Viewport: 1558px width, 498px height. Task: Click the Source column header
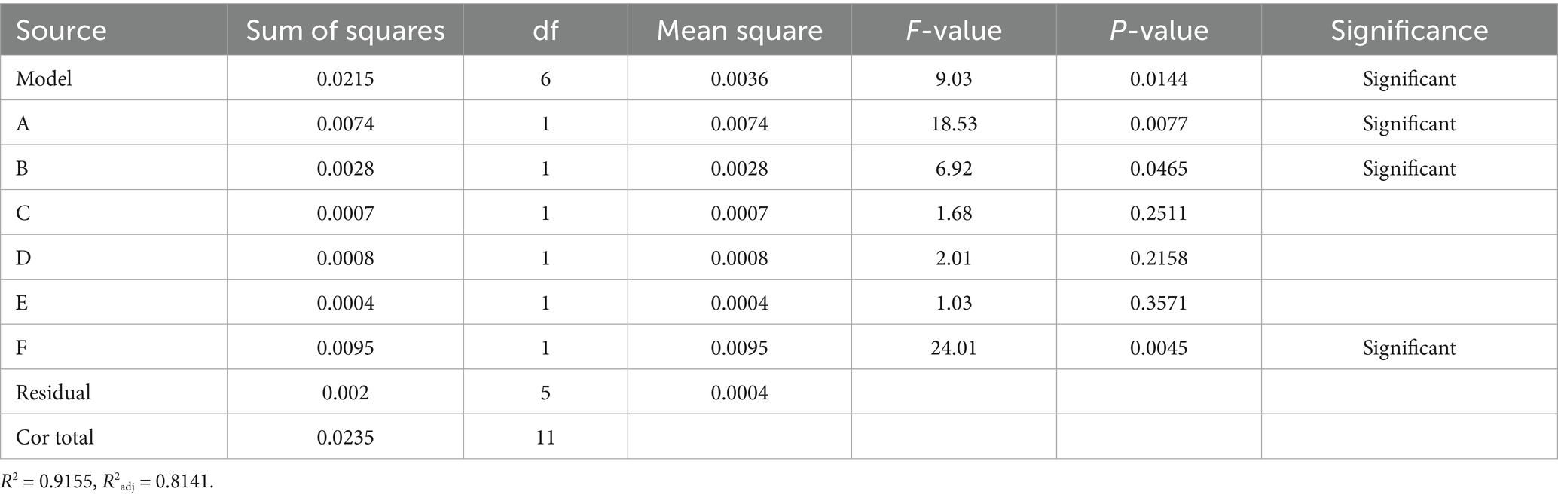[61, 30]
